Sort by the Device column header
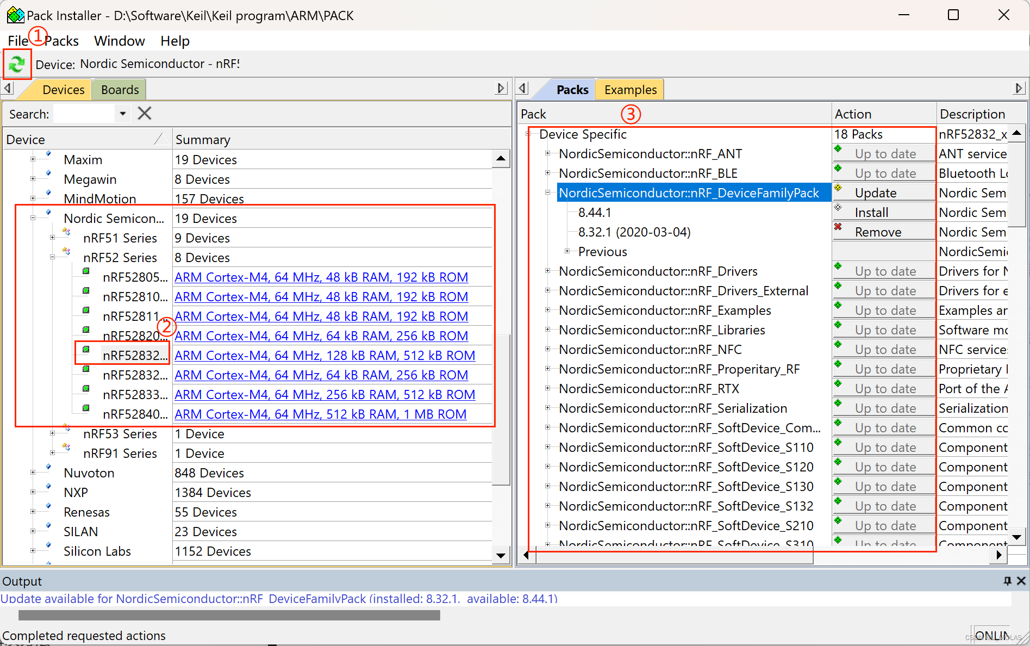 (x=87, y=139)
